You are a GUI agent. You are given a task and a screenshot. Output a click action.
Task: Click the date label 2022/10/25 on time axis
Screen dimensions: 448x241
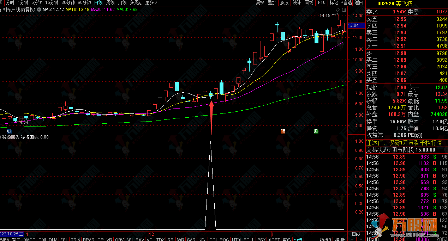coord(12,234)
